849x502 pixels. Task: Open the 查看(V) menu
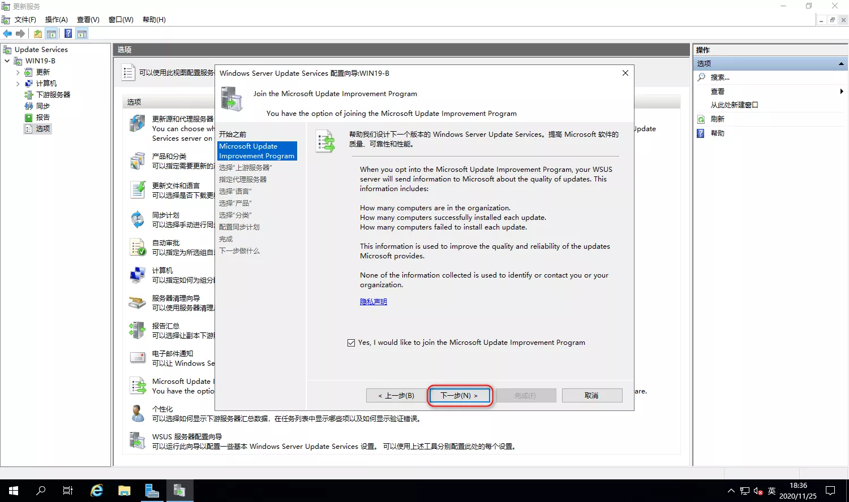point(88,20)
